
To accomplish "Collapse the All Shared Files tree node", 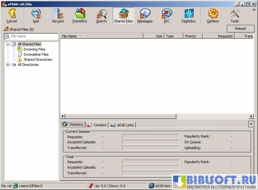I will [8, 44].
